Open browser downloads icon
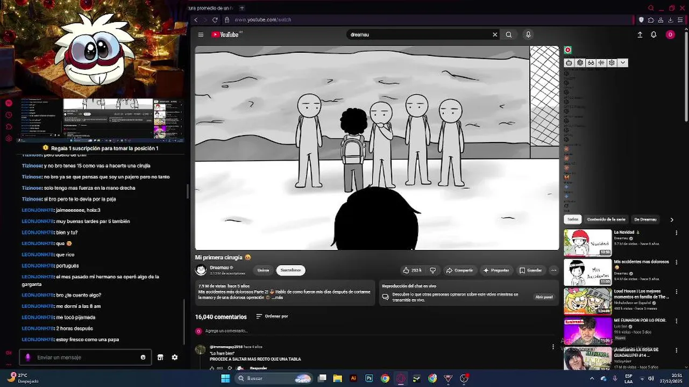689x387 pixels. coord(670,20)
